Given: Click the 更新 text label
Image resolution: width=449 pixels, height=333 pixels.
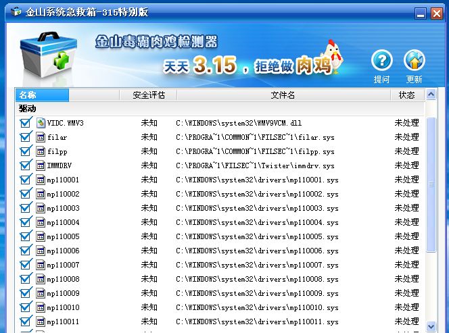Looking at the screenshot, I should [x=414, y=80].
